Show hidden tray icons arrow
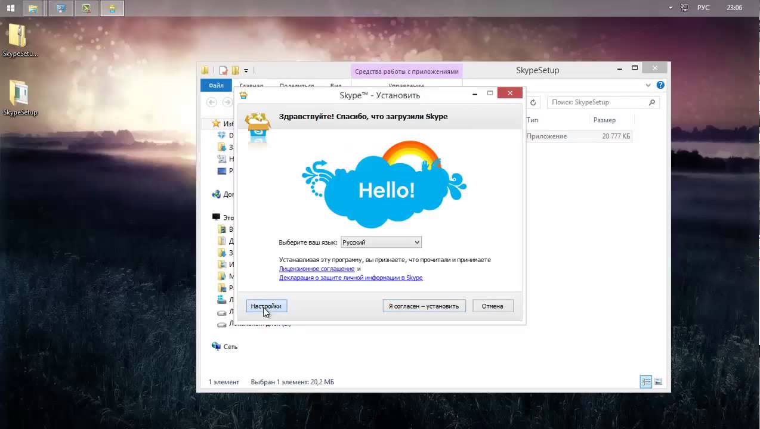Screen dimensions: 760x429 pos(671,8)
